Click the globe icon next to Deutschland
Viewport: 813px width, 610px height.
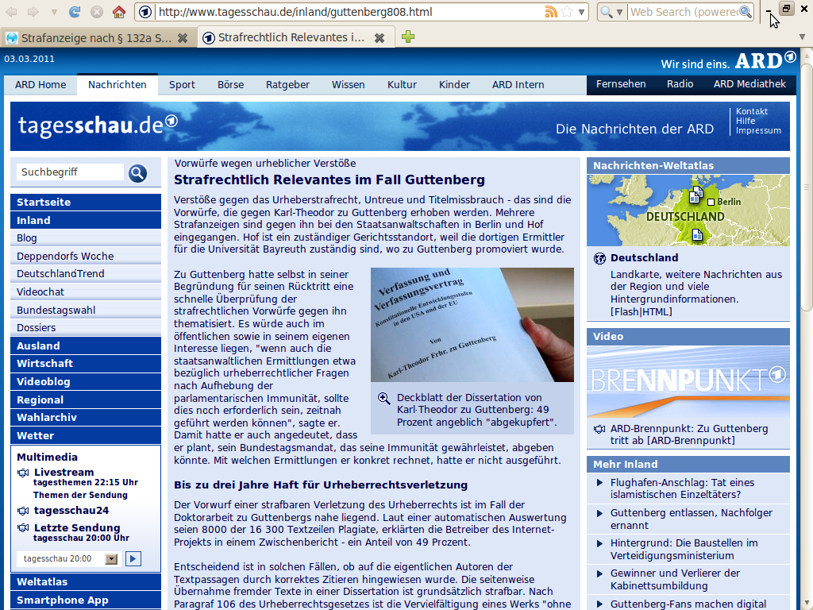point(600,258)
